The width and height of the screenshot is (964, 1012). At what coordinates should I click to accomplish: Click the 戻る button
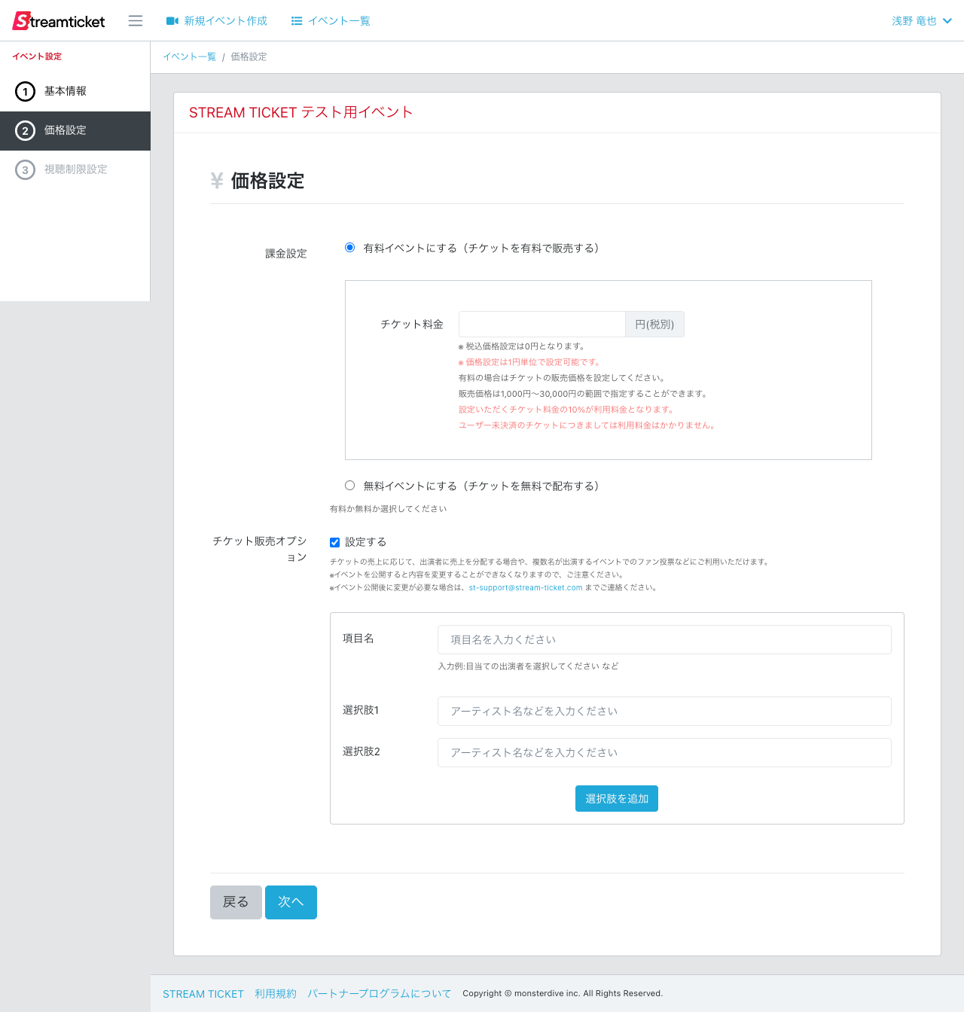(x=236, y=902)
